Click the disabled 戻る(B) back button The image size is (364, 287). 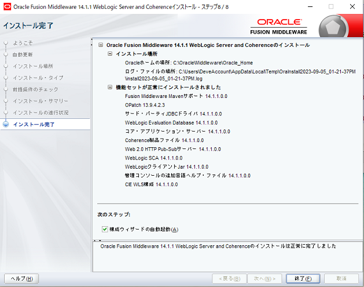[229, 278]
